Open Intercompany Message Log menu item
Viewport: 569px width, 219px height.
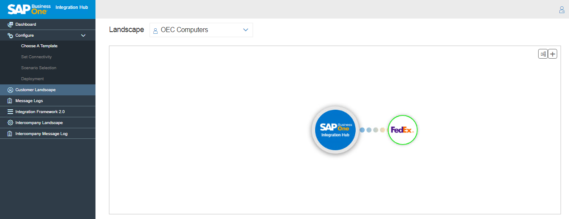coord(41,134)
